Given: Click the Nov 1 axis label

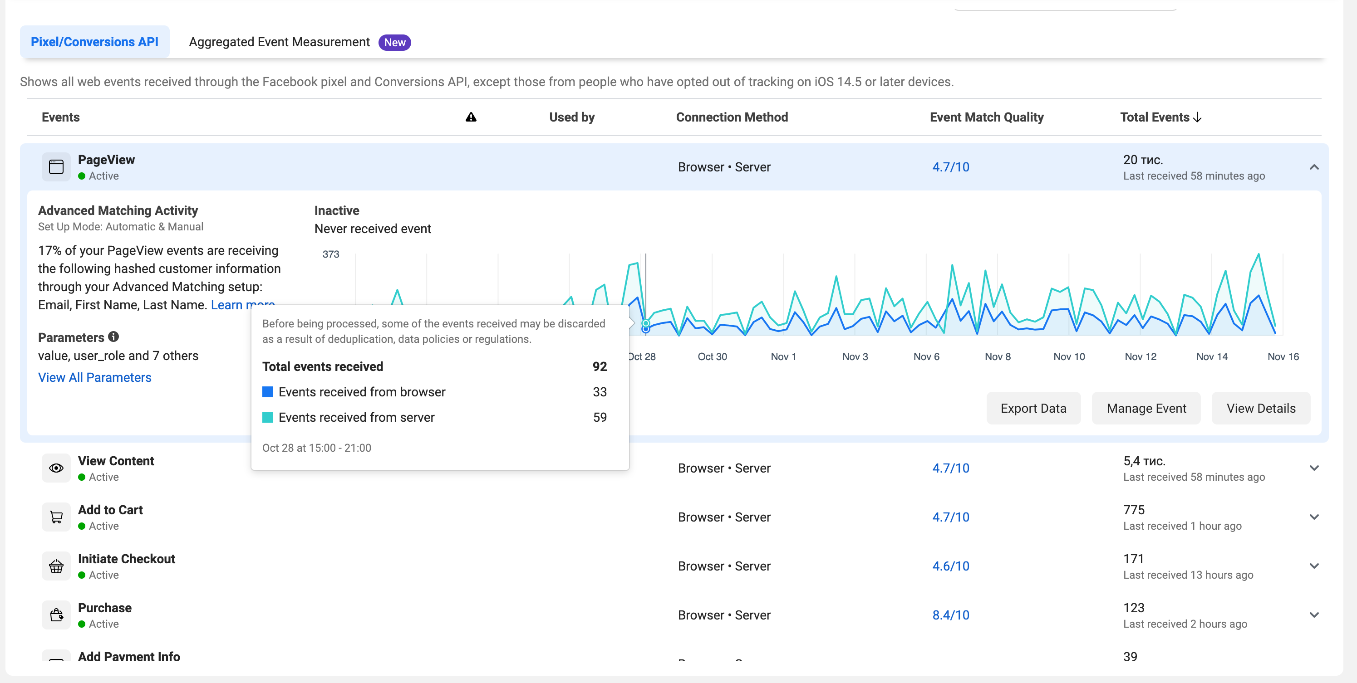Looking at the screenshot, I should pyautogui.click(x=783, y=356).
